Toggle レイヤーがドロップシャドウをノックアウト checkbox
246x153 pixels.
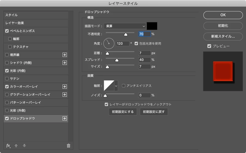click(106, 104)
